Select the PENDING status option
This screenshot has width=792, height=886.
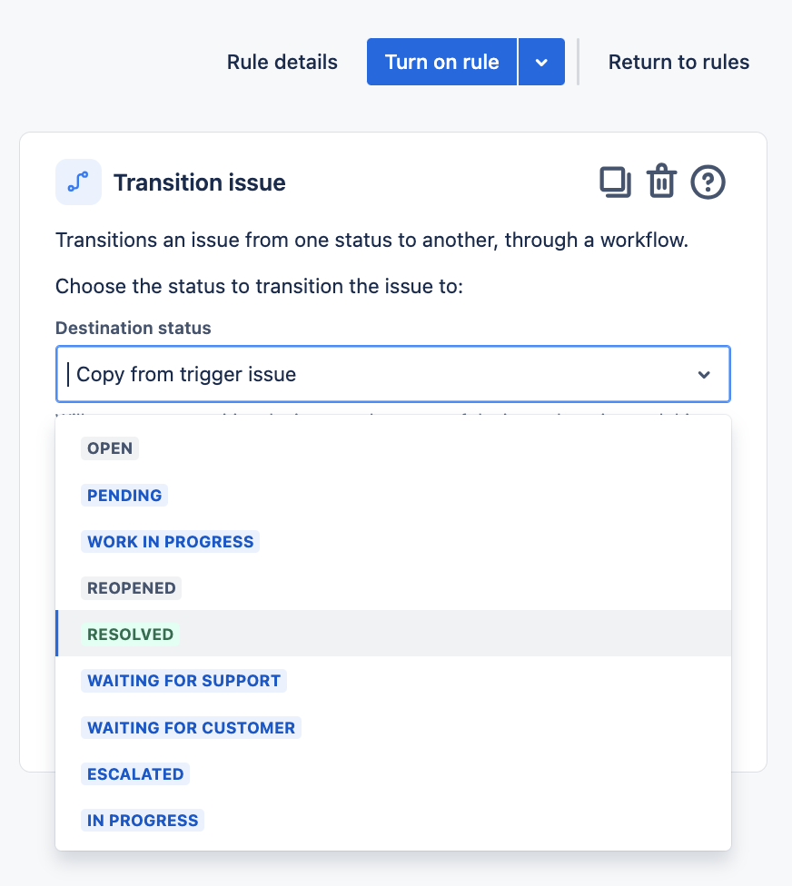(x=124, y=495)
